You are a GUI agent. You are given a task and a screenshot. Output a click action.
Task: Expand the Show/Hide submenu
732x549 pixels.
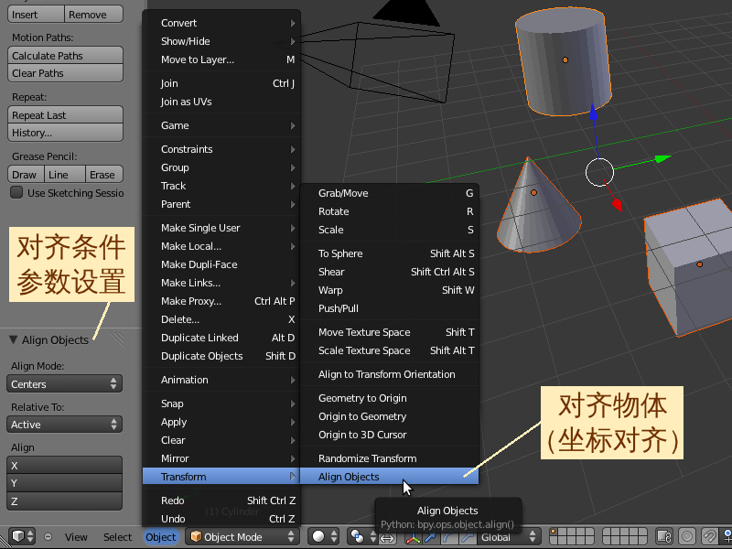(x=221, y=41)
